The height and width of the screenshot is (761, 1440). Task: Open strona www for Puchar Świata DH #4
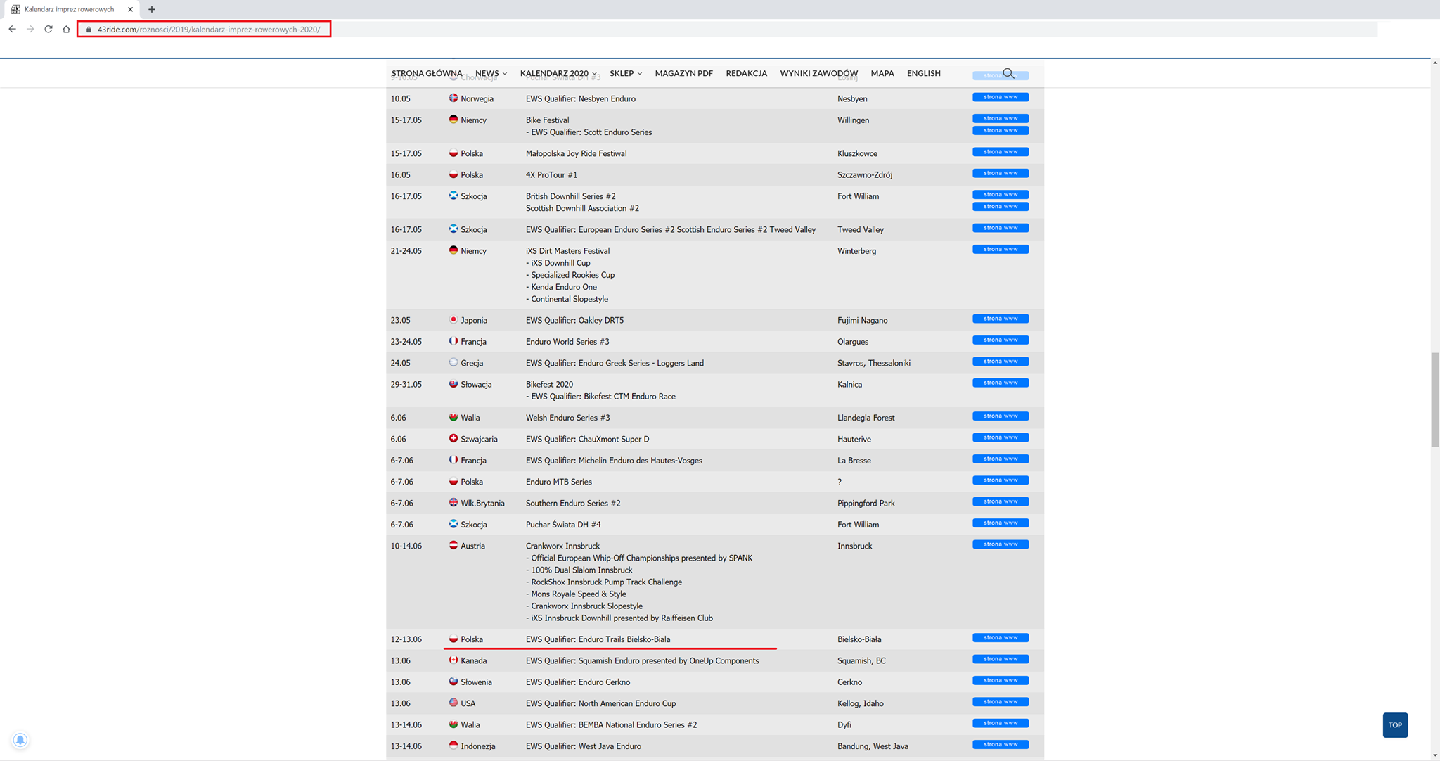pyautogui.click(x=1001, y=523)
